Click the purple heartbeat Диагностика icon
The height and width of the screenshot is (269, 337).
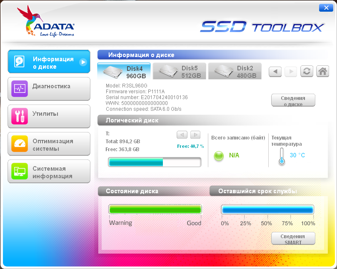click(19, 89)
